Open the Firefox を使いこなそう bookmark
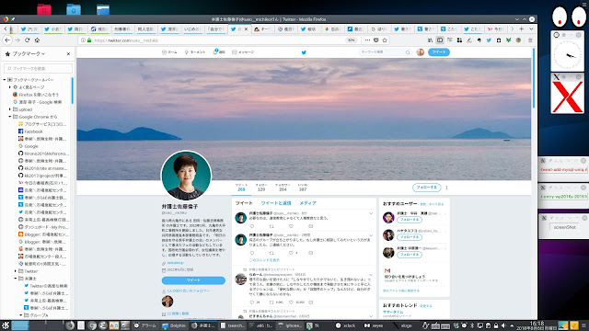The width and height of the screenshot is (589, 331). coord(36,95)
